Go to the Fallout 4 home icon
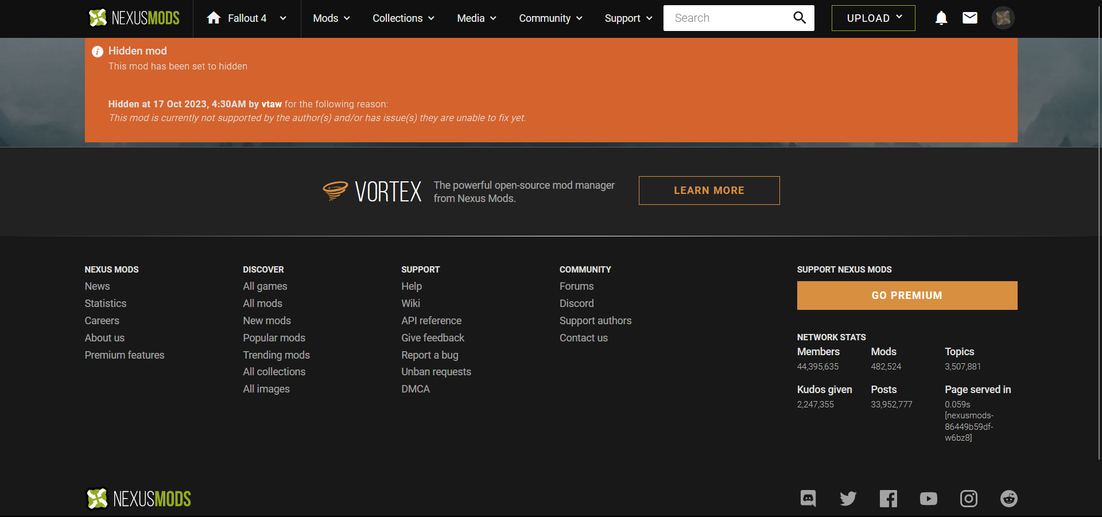The height and width of the screenshot is (517, 1102). coord(214,18)
